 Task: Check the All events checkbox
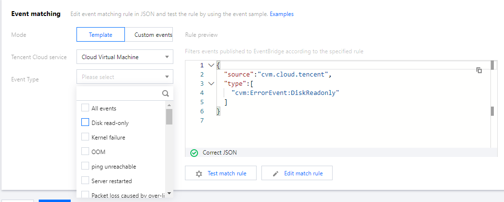click(85, 108)
